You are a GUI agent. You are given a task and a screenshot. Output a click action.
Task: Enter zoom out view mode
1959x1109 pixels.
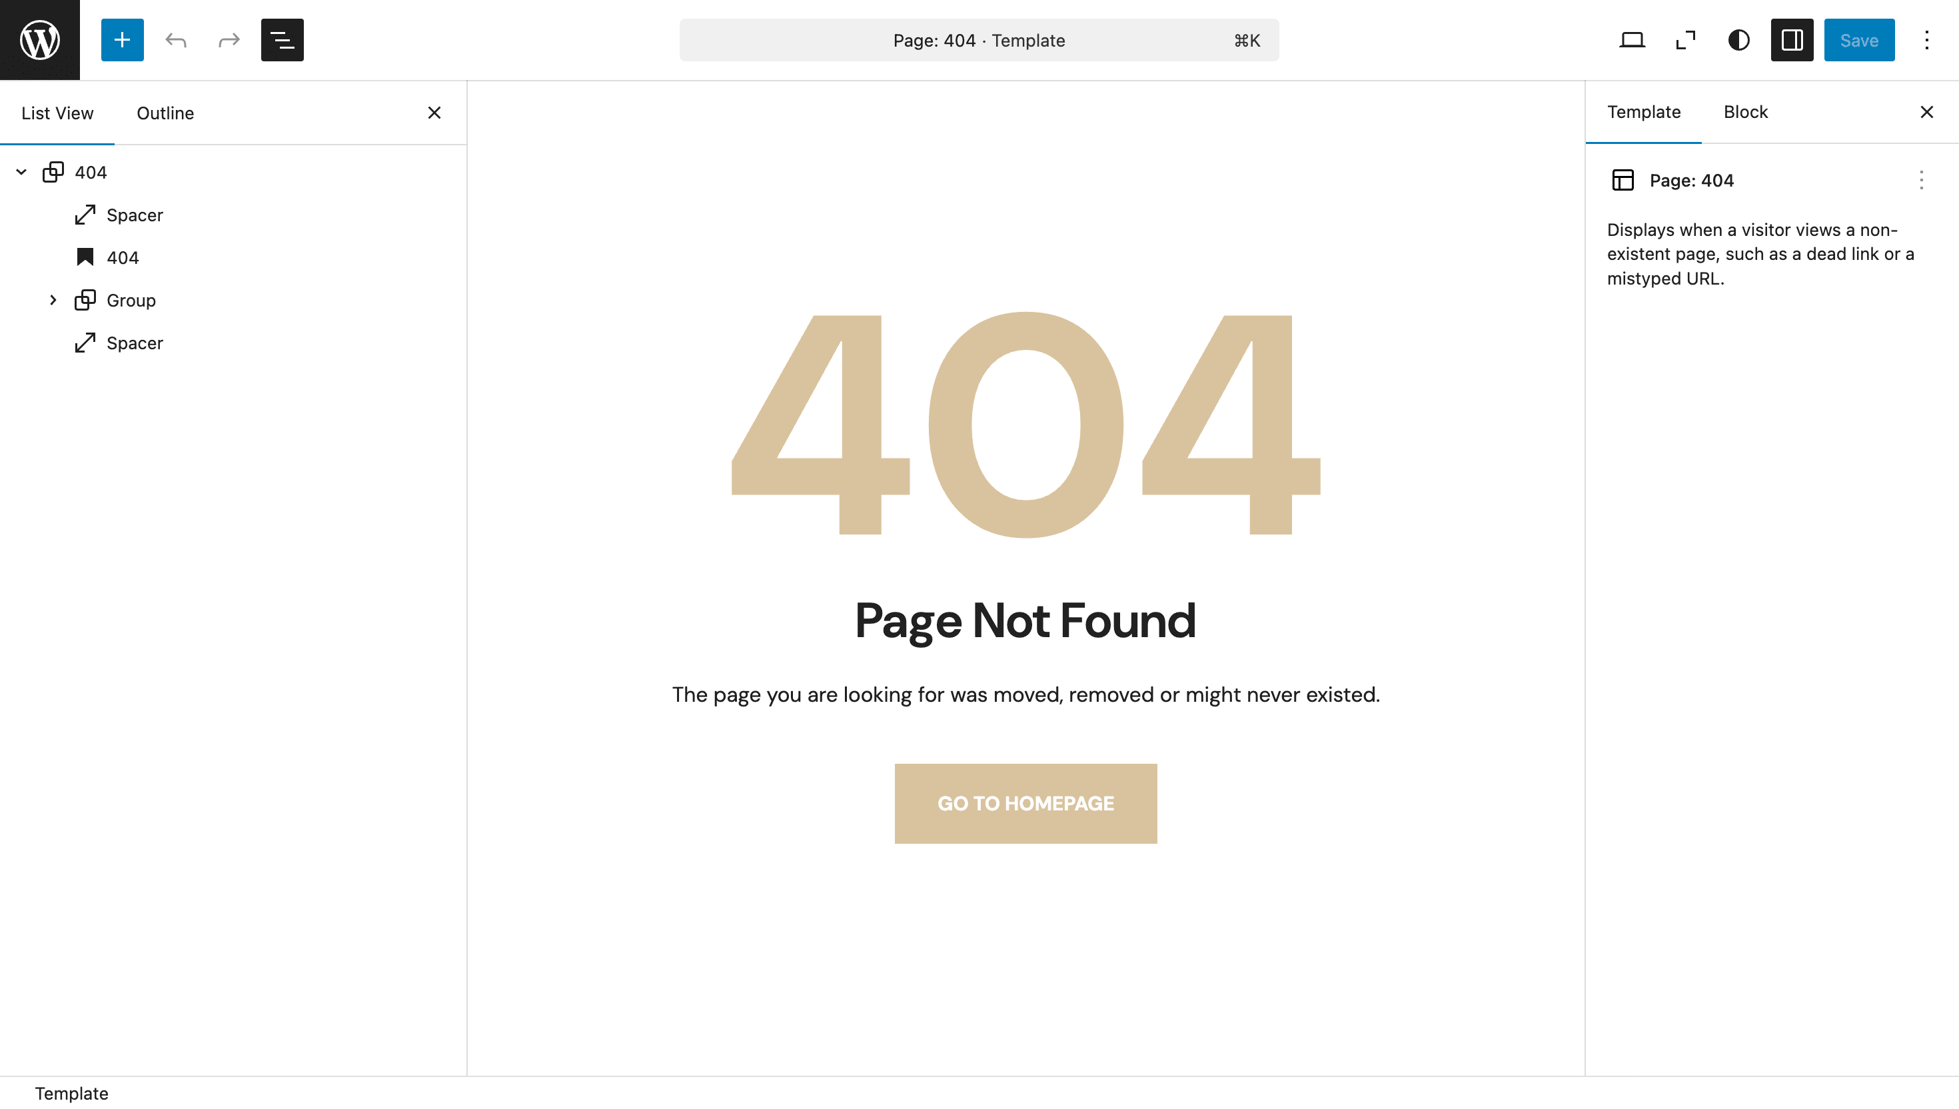click(x=1686, y=39)
